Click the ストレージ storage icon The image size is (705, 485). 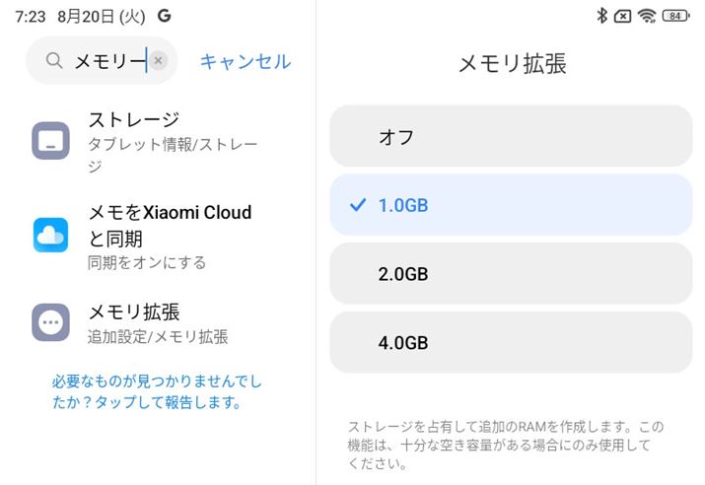(x=50, y=141)
